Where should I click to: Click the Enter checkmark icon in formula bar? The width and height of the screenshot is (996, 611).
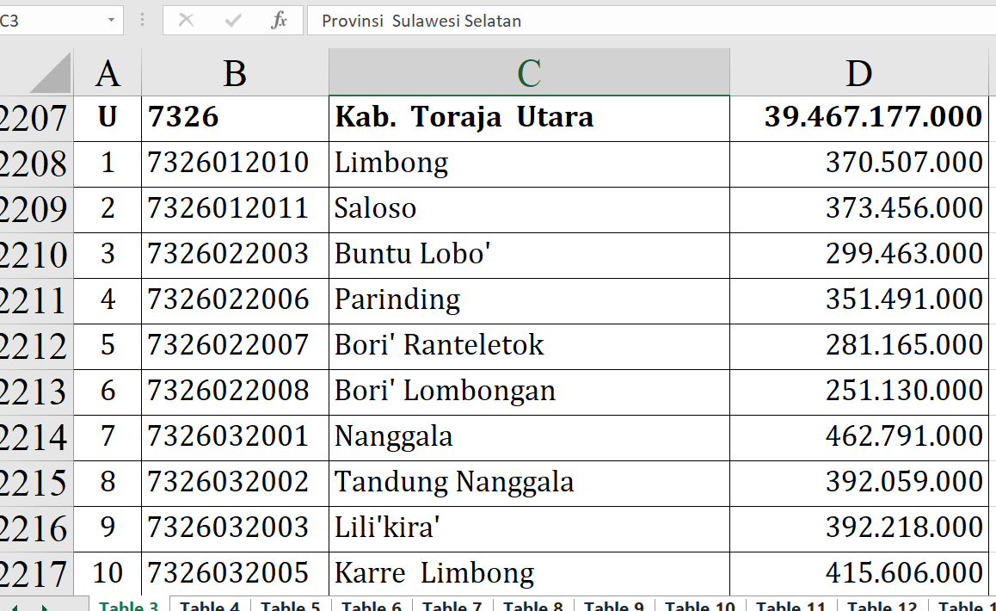coord(232,21)
